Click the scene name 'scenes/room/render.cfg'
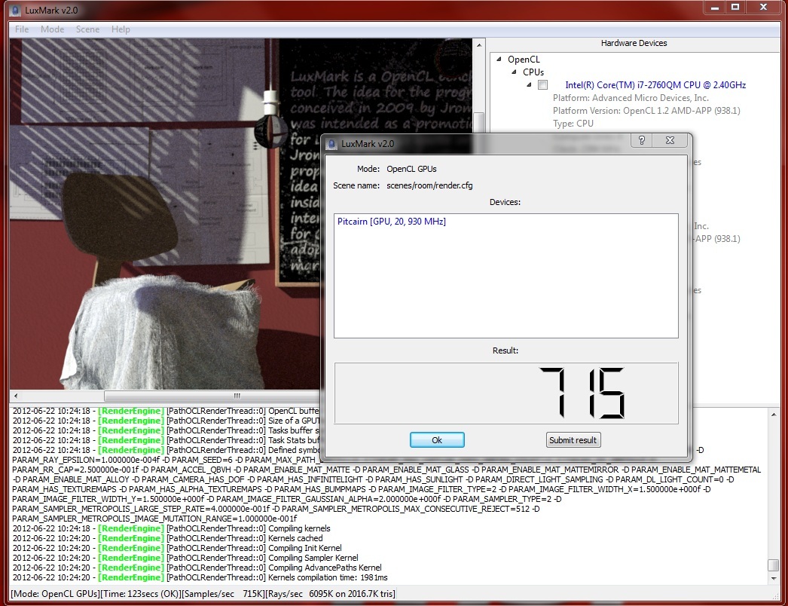 coord(429,185)
